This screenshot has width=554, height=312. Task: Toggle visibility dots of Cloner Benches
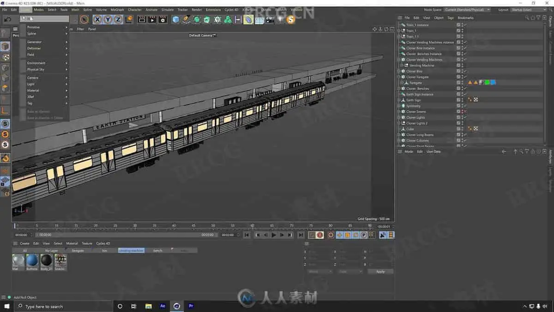coord(462,89)
